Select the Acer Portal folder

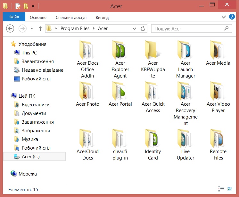click(120, 94)
